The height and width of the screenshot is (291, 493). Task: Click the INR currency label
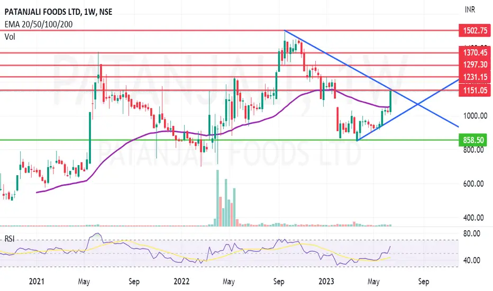coord(470,10)
